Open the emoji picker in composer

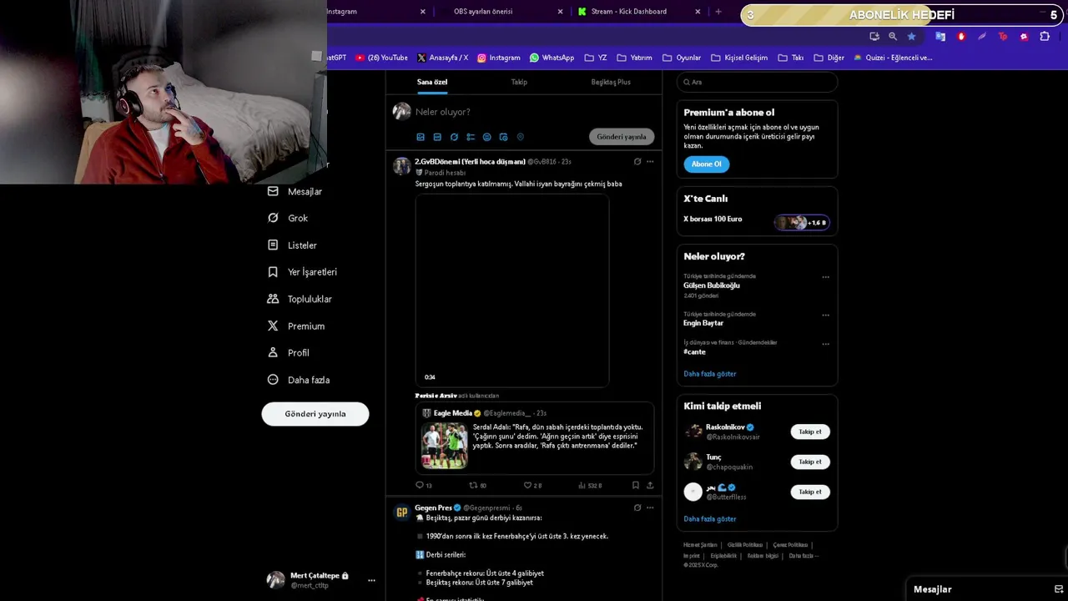point(487,137)
